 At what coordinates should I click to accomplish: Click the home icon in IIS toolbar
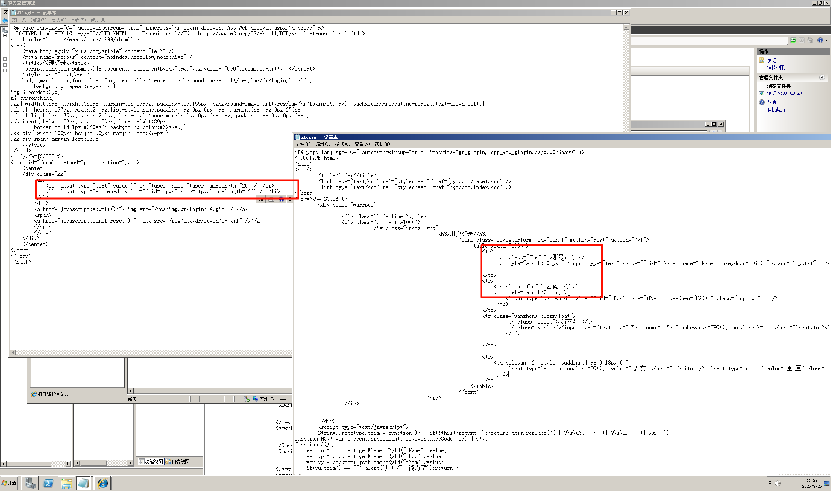810,40
